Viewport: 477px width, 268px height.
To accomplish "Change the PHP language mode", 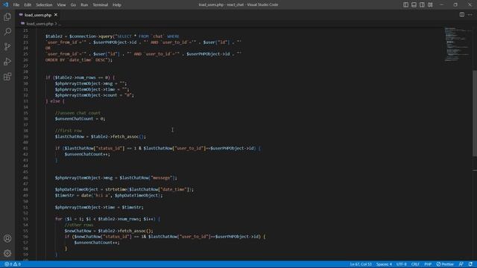I will (x=428, y=264).
